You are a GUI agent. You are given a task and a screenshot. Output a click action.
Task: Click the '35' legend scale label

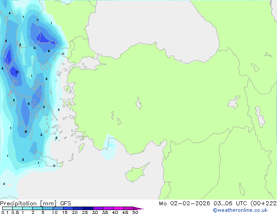tap(105, 212)
